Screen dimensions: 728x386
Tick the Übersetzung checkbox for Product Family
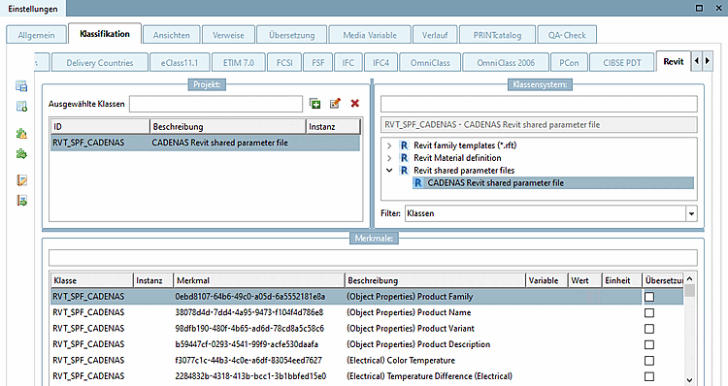pos(649,297)
